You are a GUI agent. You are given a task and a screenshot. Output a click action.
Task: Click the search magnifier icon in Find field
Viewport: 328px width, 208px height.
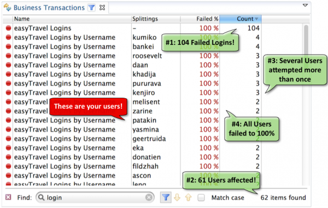[x=41, y=197]
